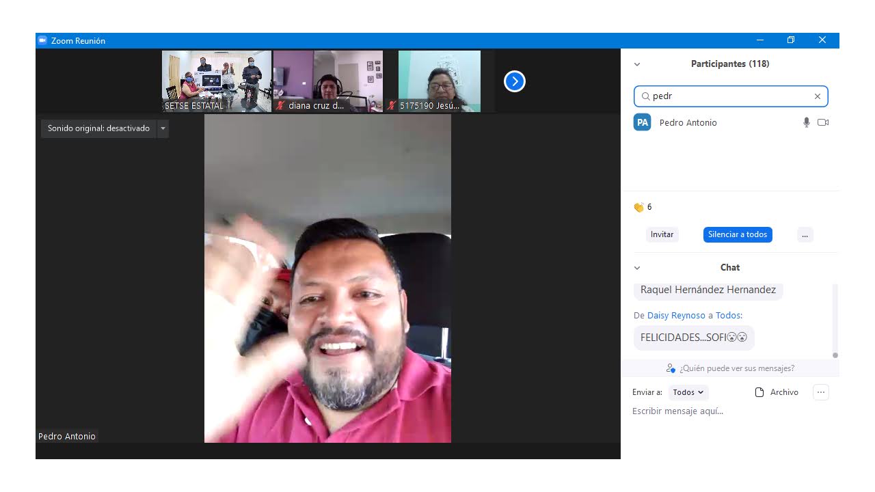
Task: Collapse the Participantes panel chevron
Action: pyautogui.click(x=637, y=64)
